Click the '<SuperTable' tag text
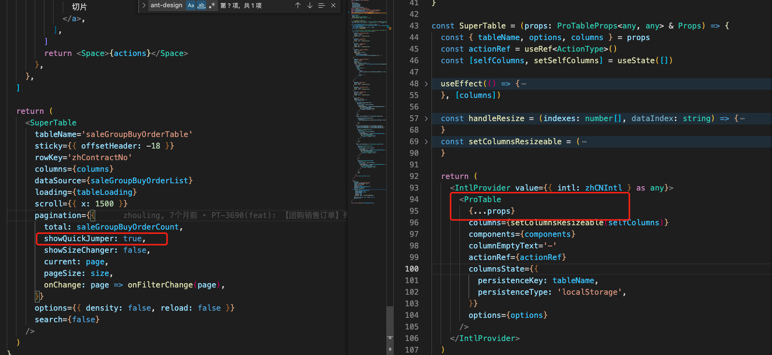This screenshot has height=355, width=772. tap(51, 123)
